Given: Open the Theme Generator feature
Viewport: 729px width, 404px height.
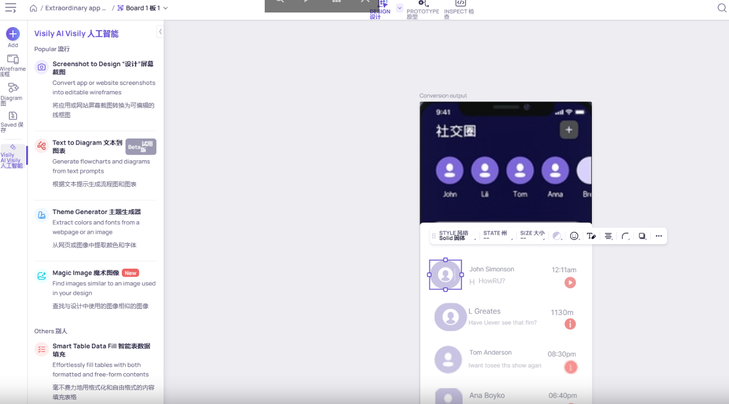Looking at the screenshot, I should click(x=96, y=212).
